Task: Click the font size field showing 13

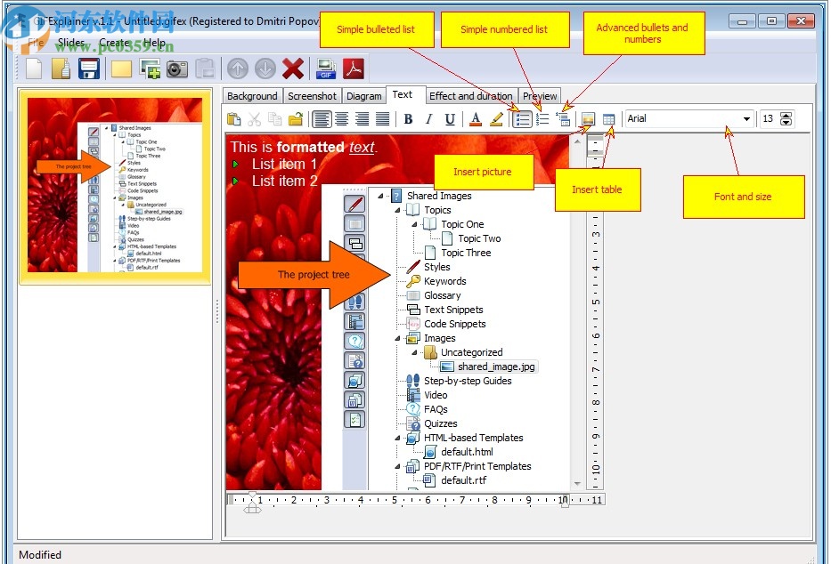Action: point(769,119)
